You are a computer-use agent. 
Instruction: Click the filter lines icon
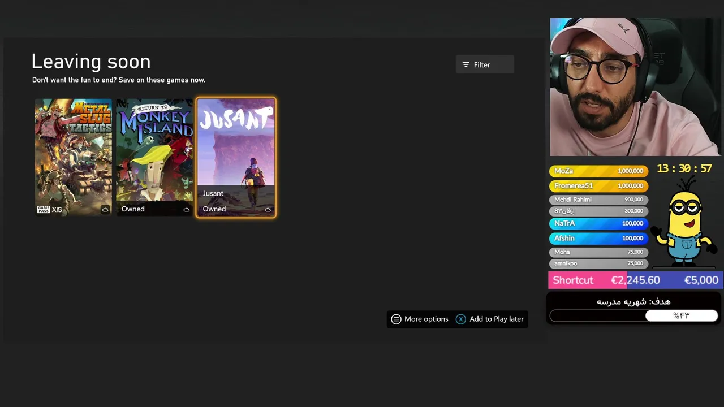(466, 64)
